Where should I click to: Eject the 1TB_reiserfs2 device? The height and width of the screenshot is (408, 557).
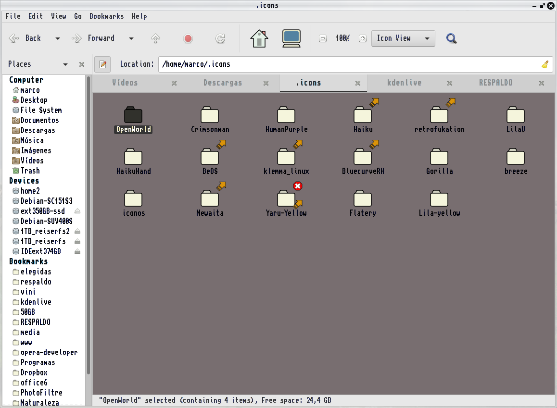[x=77, y=231]
